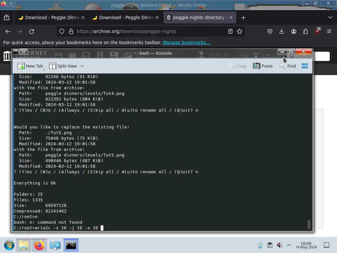Go forward one page in Firefox
This screenshot has height=253, width=337.
(x=20, y=32)
